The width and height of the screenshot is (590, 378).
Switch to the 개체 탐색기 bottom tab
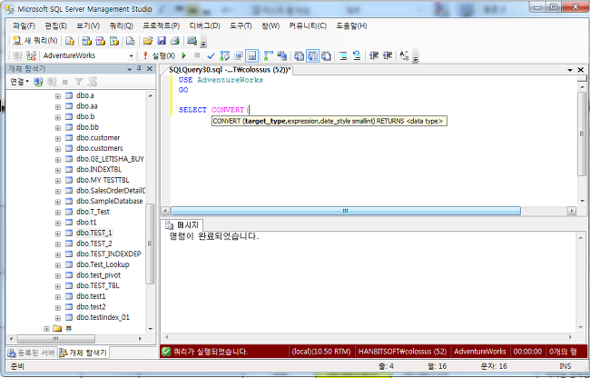84,353
